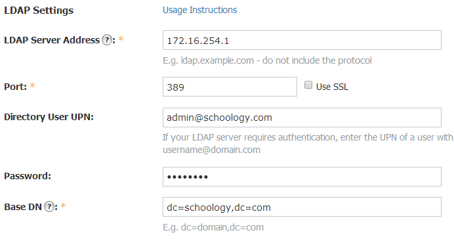This screenshot has height=239, width=454.
Task: Open help icon next to Base DN
Action: (x=49, y=207)
